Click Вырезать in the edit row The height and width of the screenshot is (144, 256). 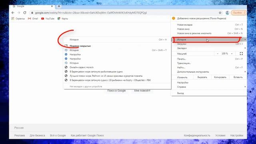click(x=202, y=77)
